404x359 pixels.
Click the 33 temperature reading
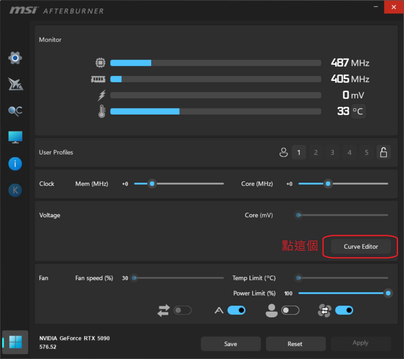pyautogui.click(x=343, y=111)
